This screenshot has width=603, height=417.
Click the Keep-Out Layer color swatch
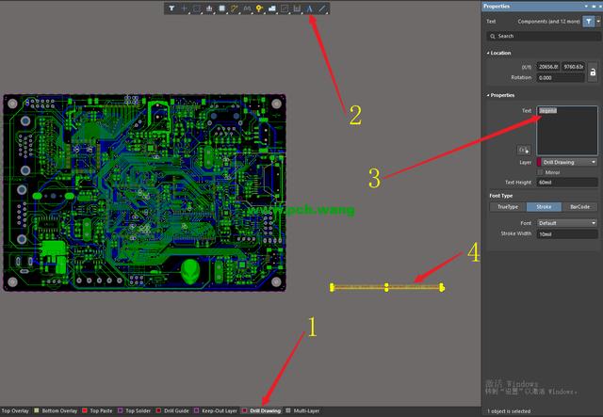pos(196,410)
